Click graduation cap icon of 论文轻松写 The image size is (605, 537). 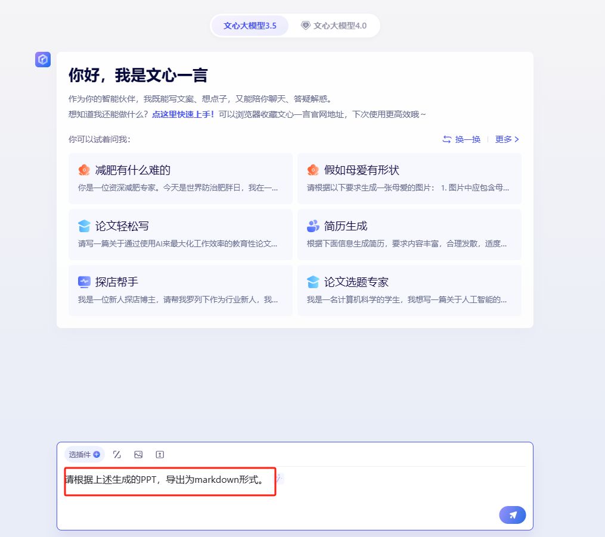(84, 226)
